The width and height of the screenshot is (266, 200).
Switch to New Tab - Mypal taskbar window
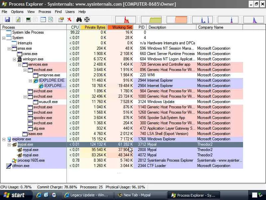pos(140,195)
